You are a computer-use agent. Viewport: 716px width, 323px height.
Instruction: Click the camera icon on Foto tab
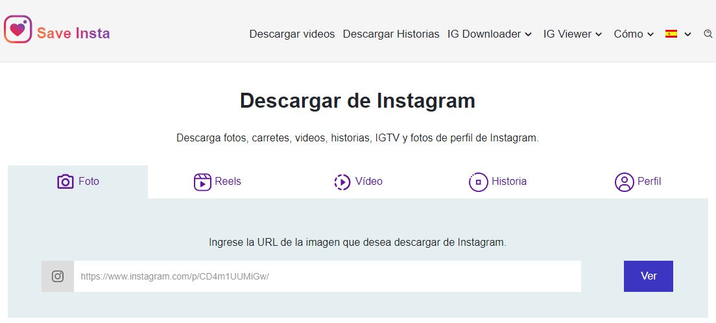66,182
